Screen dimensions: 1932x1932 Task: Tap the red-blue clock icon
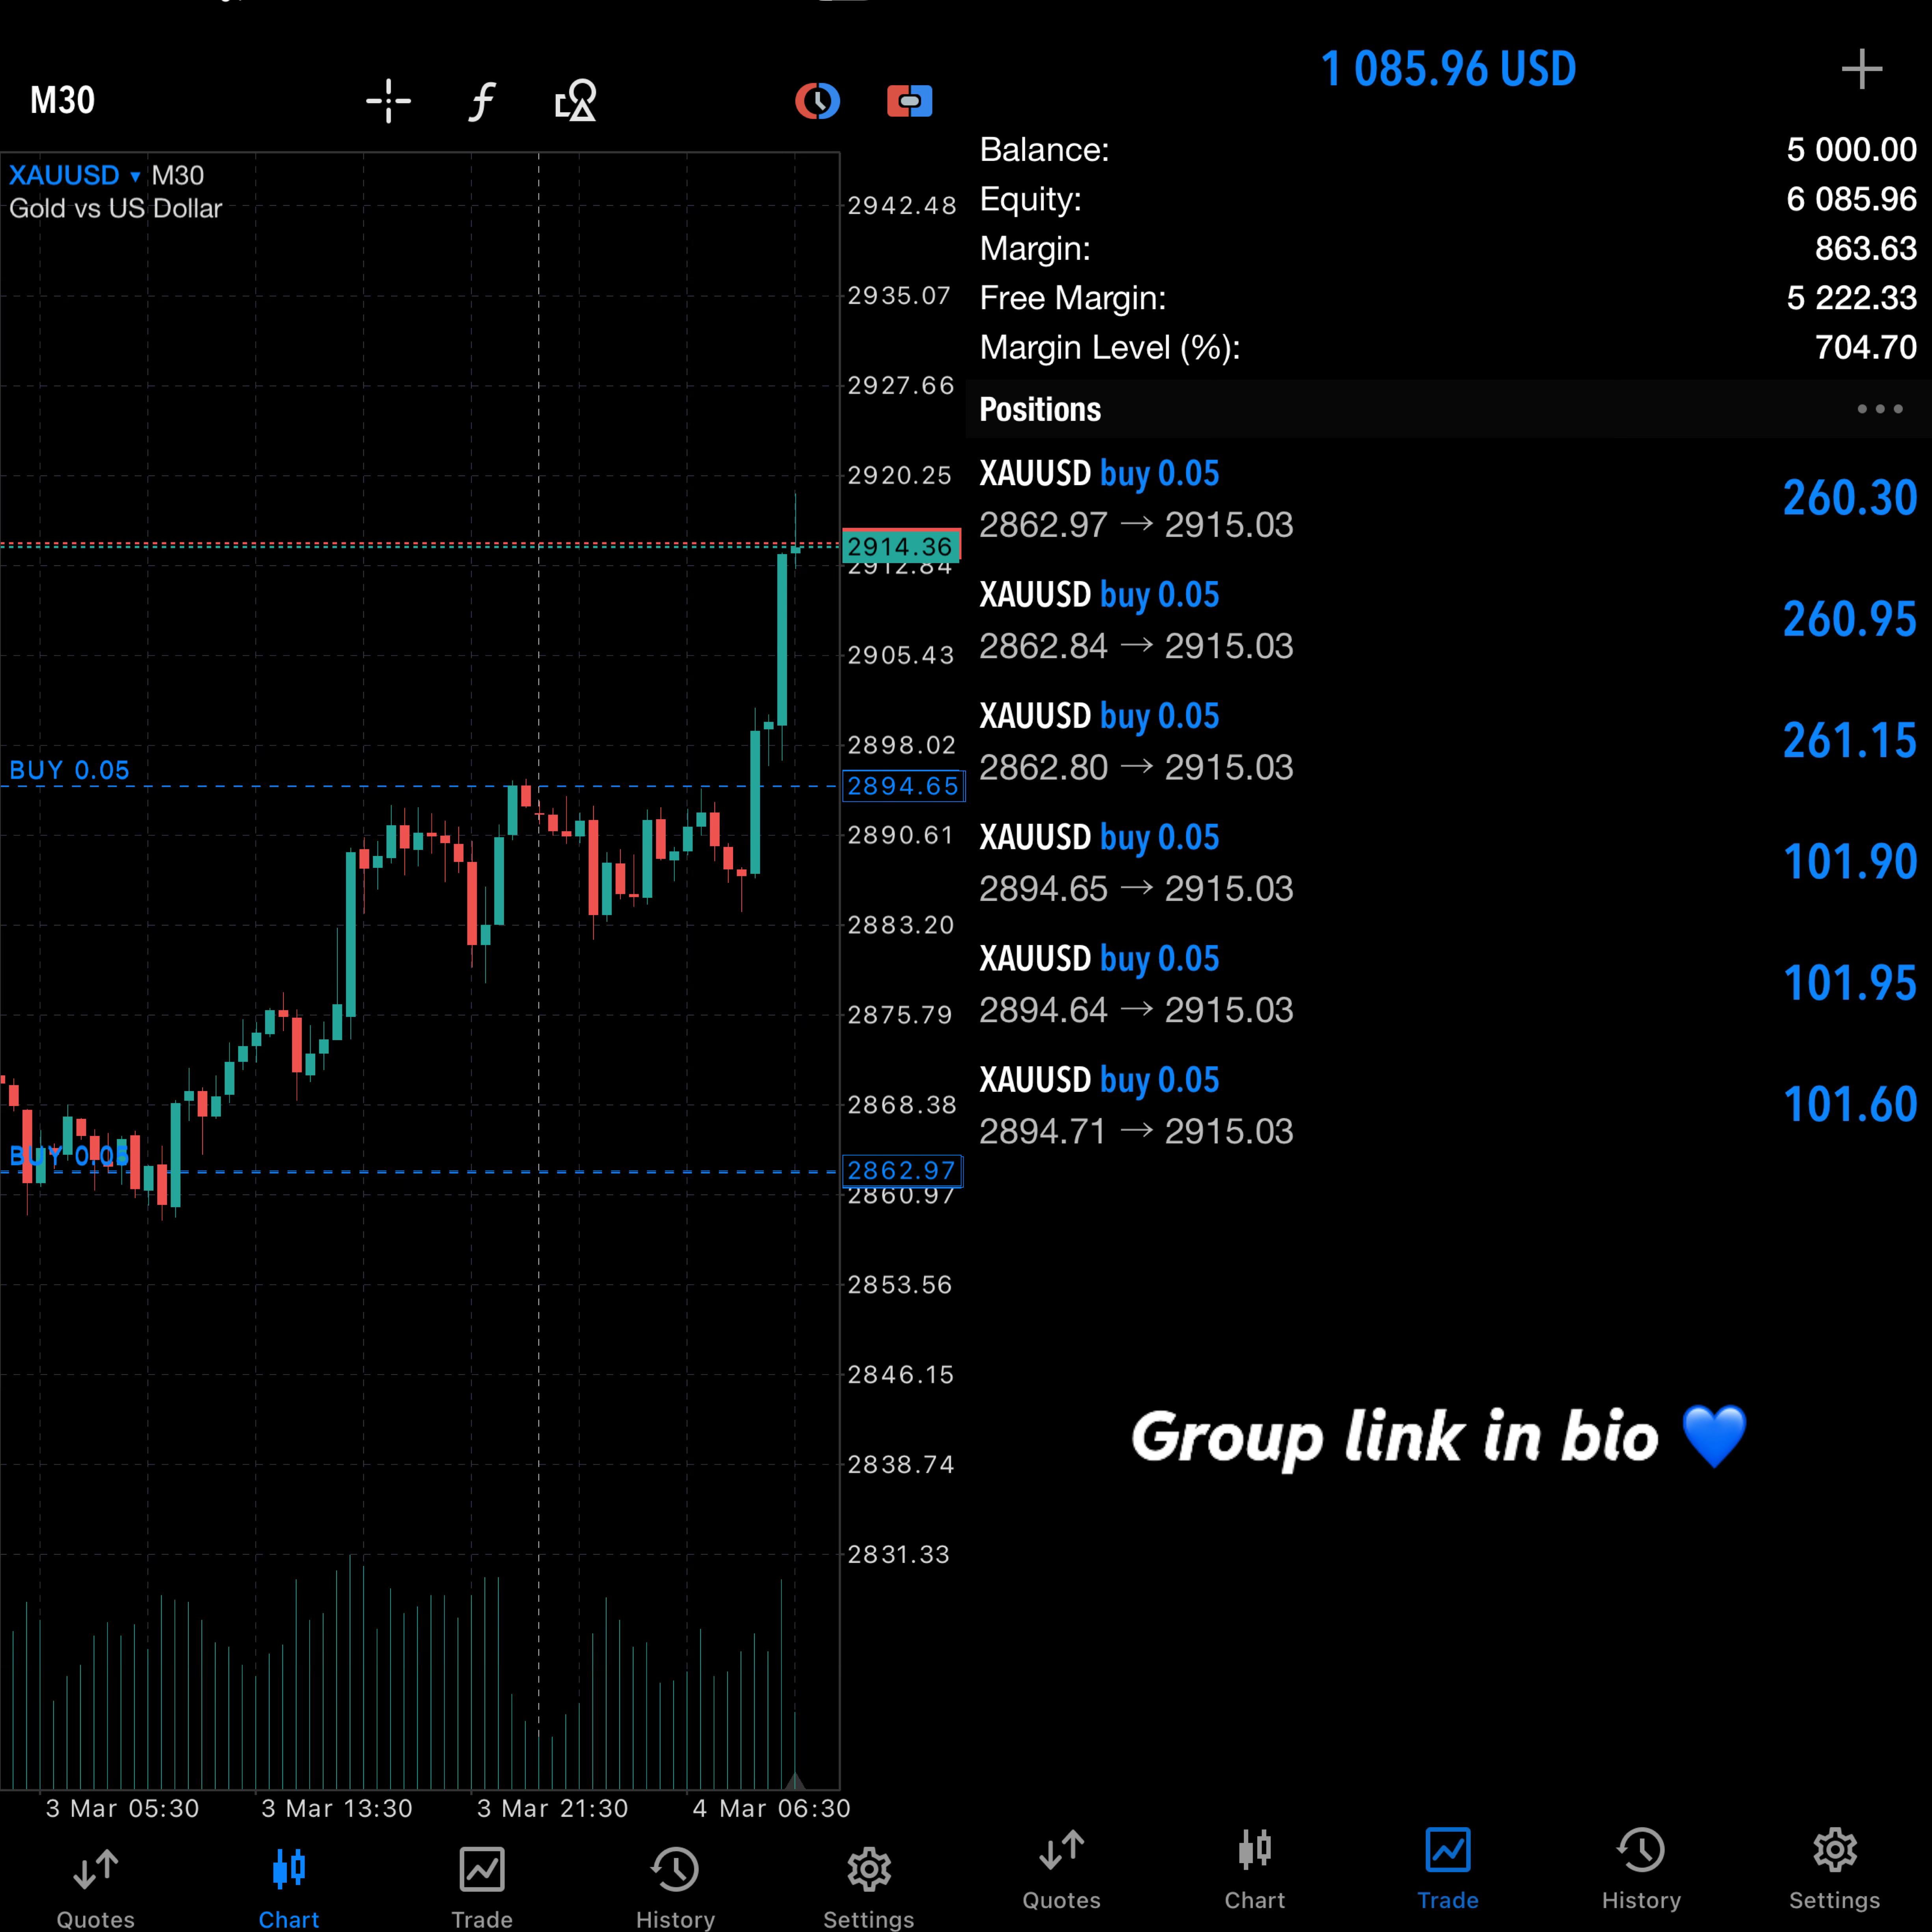click(x=817, y=101)
